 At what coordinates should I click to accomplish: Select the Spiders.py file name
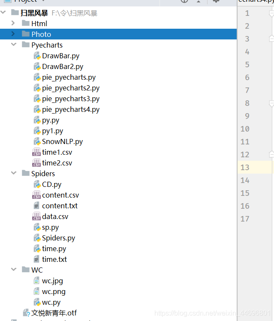coord(59,238)
